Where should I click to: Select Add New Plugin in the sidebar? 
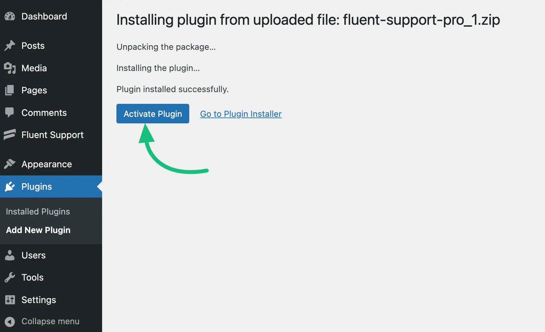38,230
